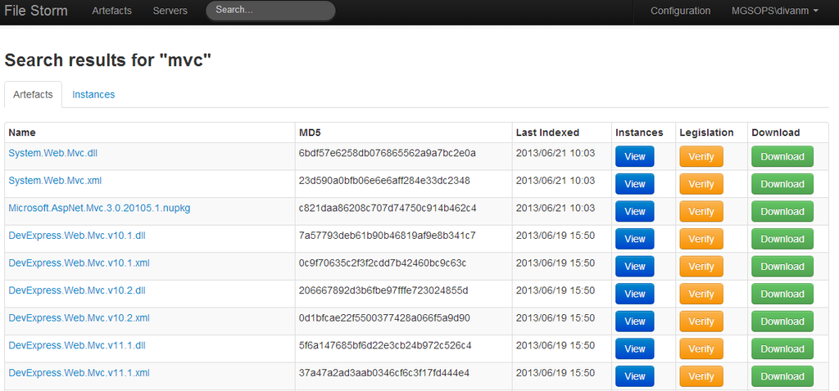
Task: Verify legislation for DevExpress.Web.Mvc.v10.1.dll
Action: tap(701, 239)
